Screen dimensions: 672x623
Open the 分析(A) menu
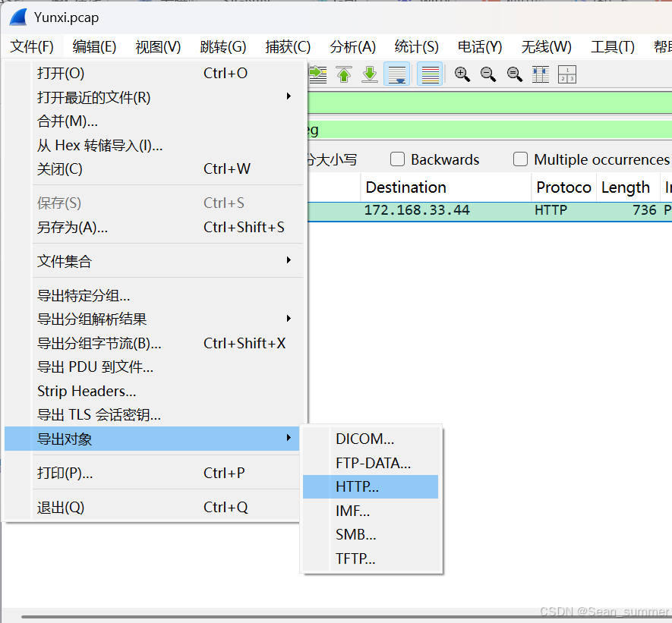pos(353,46)
